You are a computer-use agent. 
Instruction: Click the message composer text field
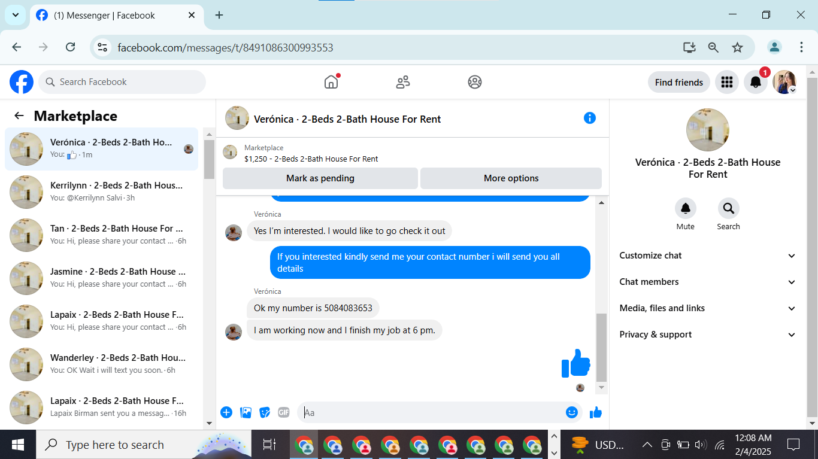click(x=432, y=412)
